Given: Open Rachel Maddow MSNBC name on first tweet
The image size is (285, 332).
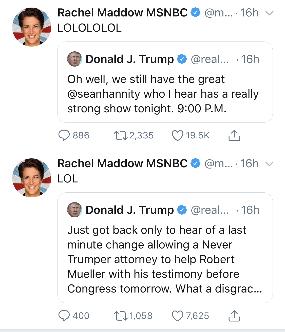Looking at the screenshot, I should (x=122, y=13).
